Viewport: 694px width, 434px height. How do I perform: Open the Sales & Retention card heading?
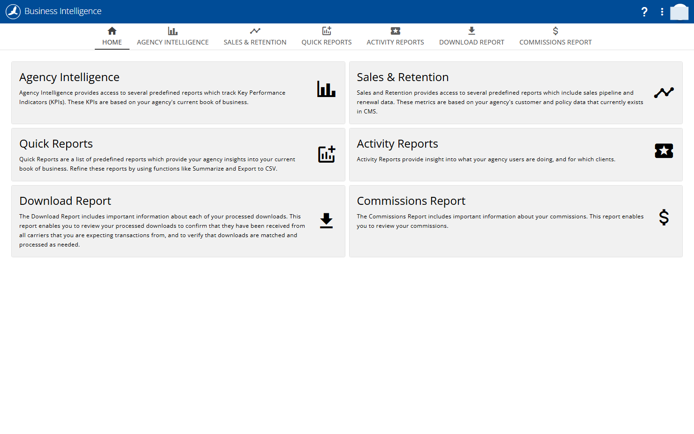(403, 77)
